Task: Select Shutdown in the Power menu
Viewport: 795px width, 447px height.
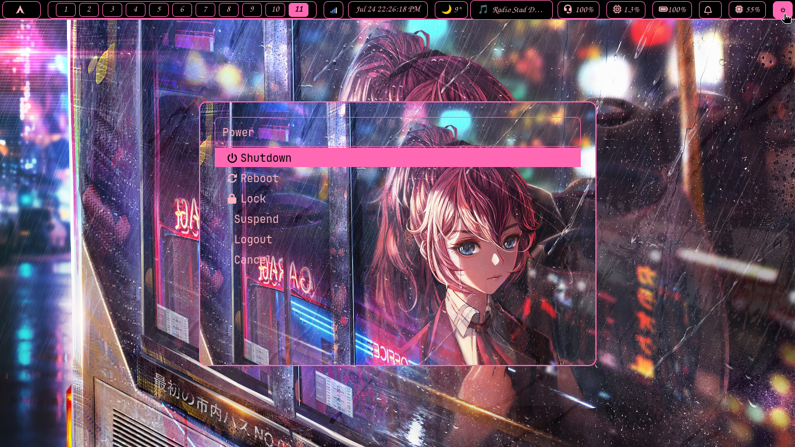Action: click(x=397, y=158)
